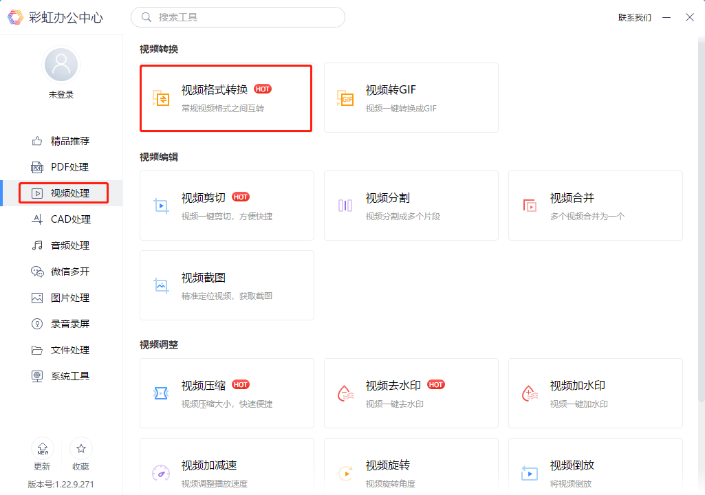This screenshot has width=705, height=495.
Task: Click the 更新 house NEW icon
Action: (x=43, y=448)
